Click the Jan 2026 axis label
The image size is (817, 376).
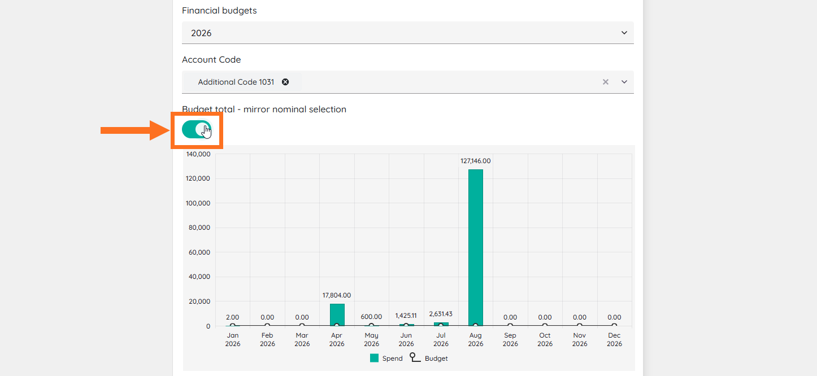click(x=233, y=339)
